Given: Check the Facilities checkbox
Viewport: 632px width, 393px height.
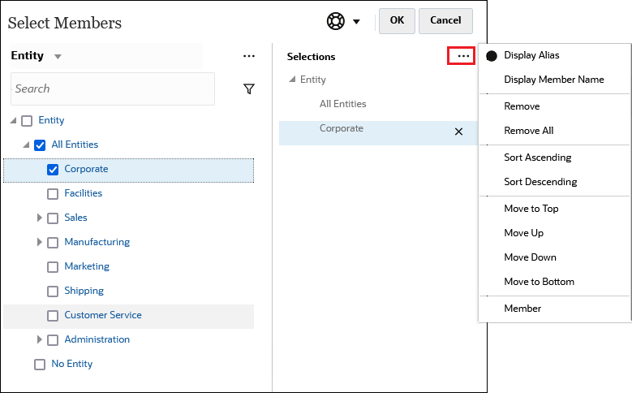Looking at the screenshot, I should click(53, 194).
